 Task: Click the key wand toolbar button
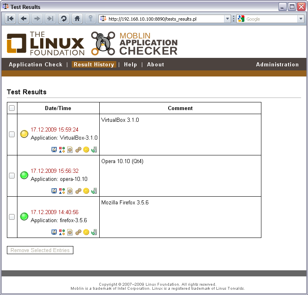tap(90, 19)
